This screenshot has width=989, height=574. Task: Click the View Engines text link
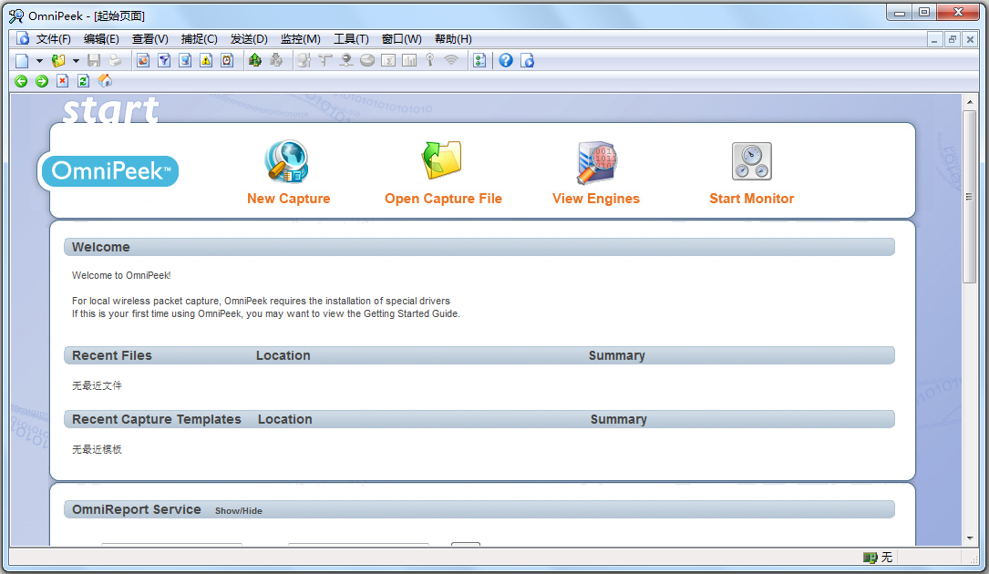596,199
